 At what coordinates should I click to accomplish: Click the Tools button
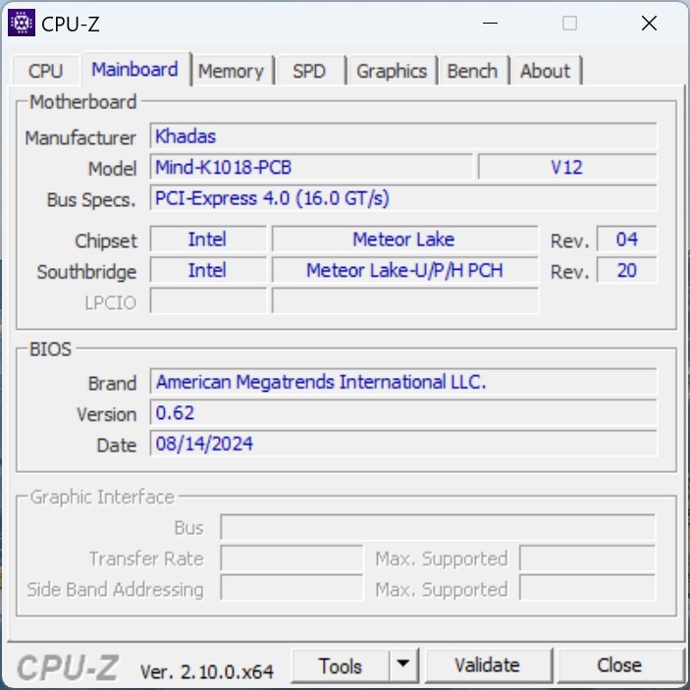(341, 665)
